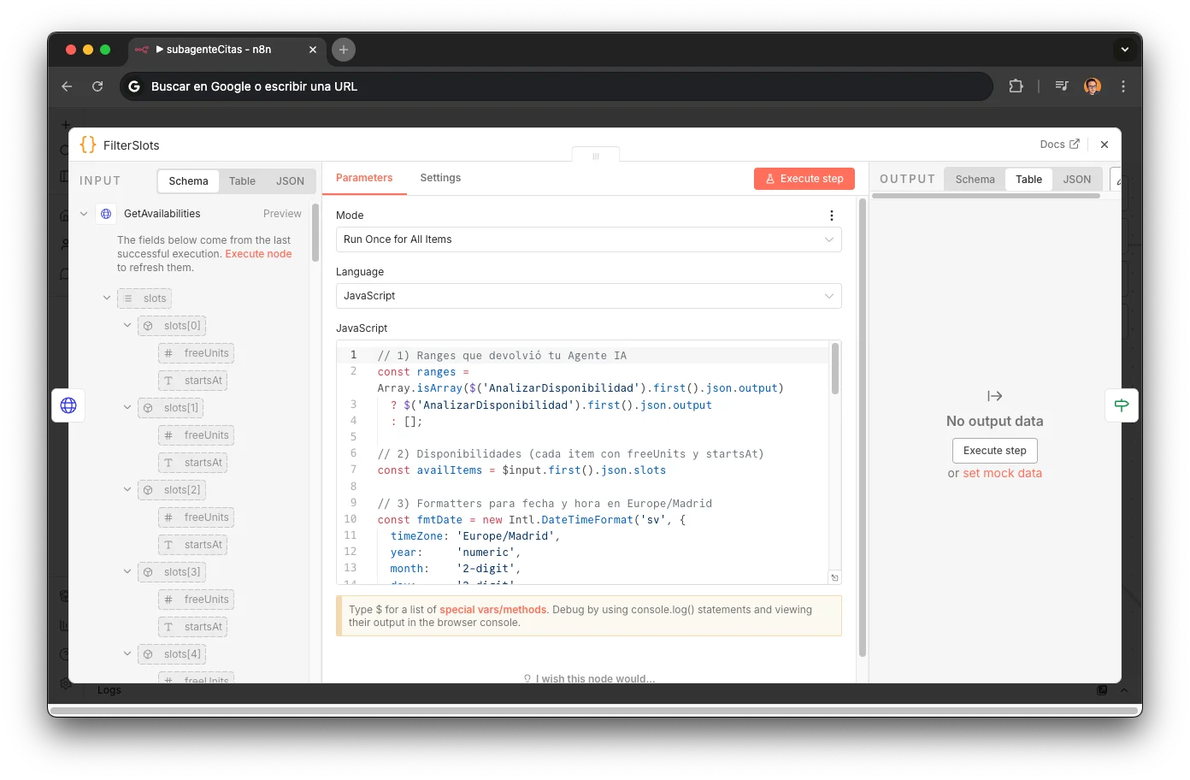This screenshot has width=1190, height=780.
Task: Switch to the Settings tab
Action: [440, 178]
